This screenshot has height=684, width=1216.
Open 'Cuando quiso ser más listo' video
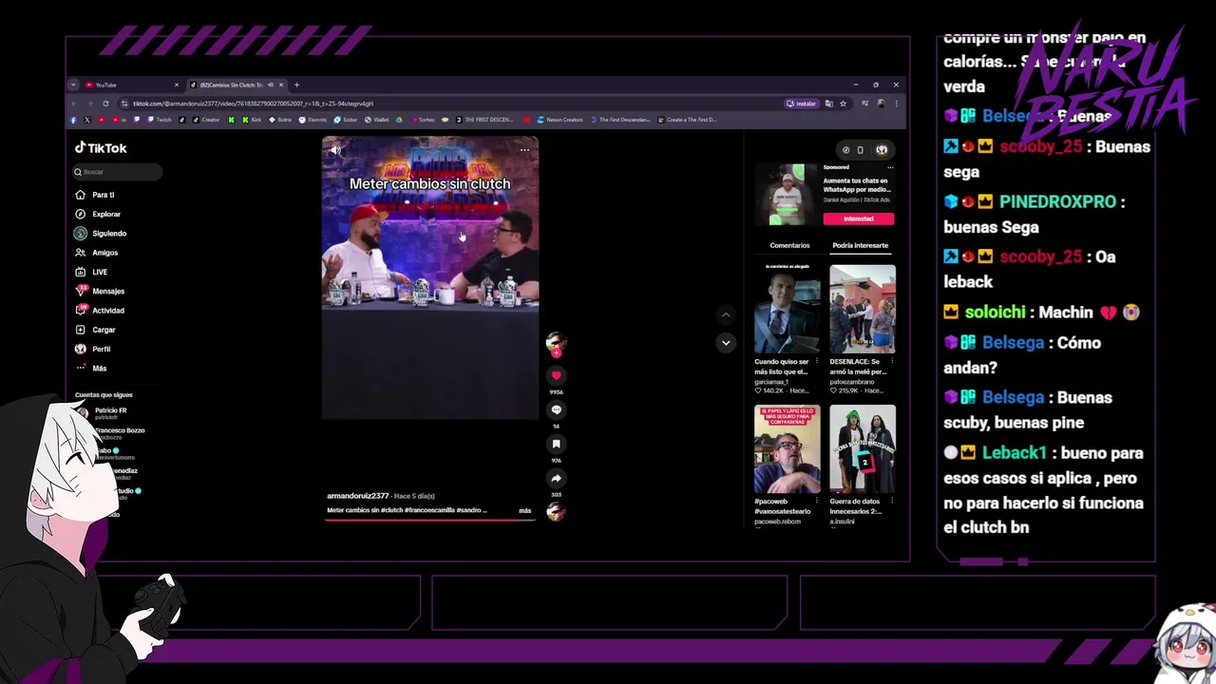(x=787, y=310)
